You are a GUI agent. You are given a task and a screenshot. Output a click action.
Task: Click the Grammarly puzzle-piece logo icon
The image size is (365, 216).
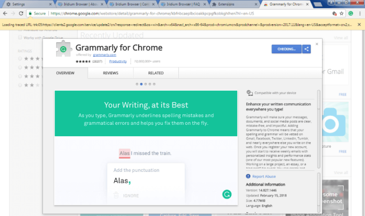point(63,50)
